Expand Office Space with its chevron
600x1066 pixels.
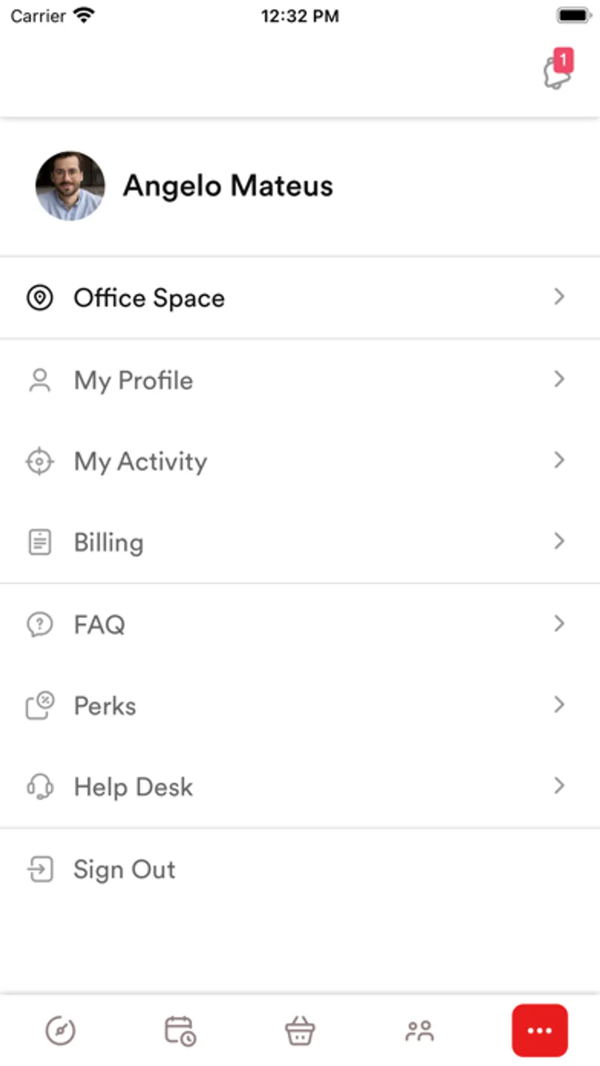point(559,297)
